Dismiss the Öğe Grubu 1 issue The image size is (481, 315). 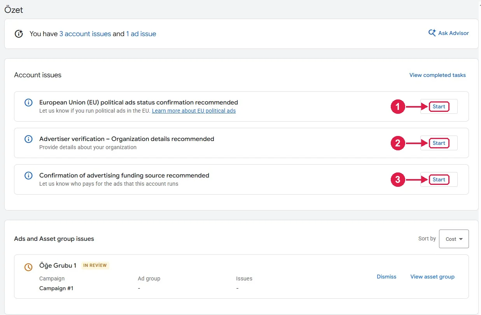[x=387, y=277]
